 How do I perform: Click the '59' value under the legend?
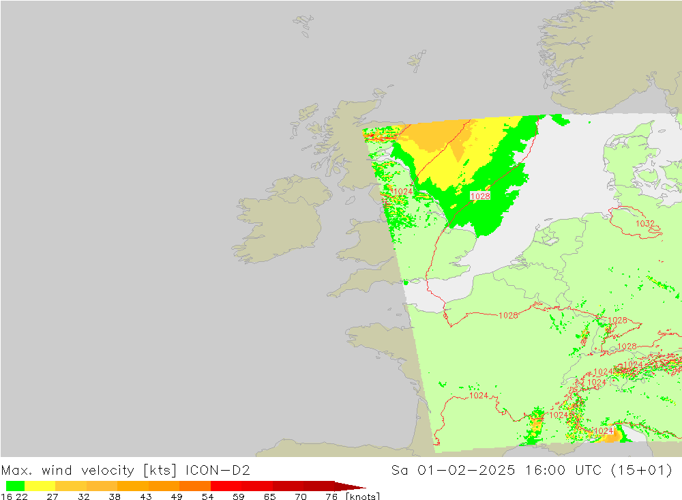tap(238, 497)
